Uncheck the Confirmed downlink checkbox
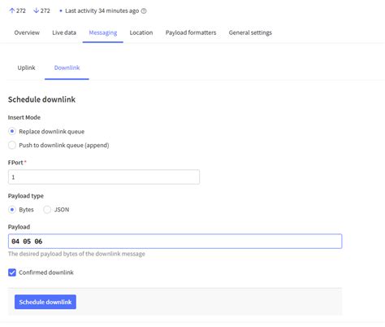Screen dimensions: 385x327 tap(12, 272)
